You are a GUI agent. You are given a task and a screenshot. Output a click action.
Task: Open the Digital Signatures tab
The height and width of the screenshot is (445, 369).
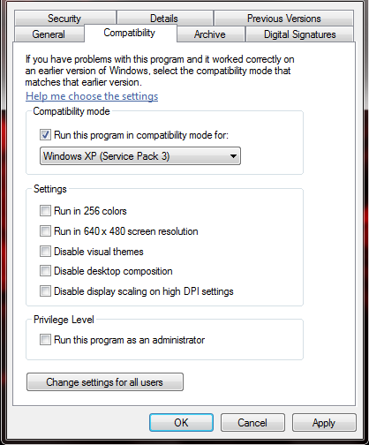point(300,34)
